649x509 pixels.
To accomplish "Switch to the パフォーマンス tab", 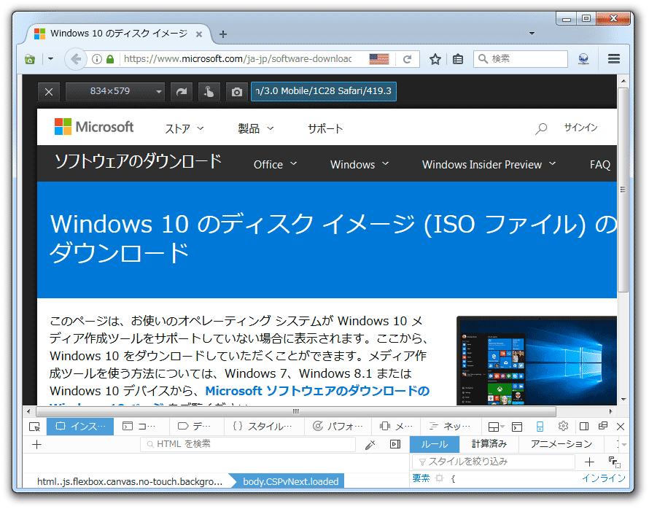I will click(x=338, y=427).
